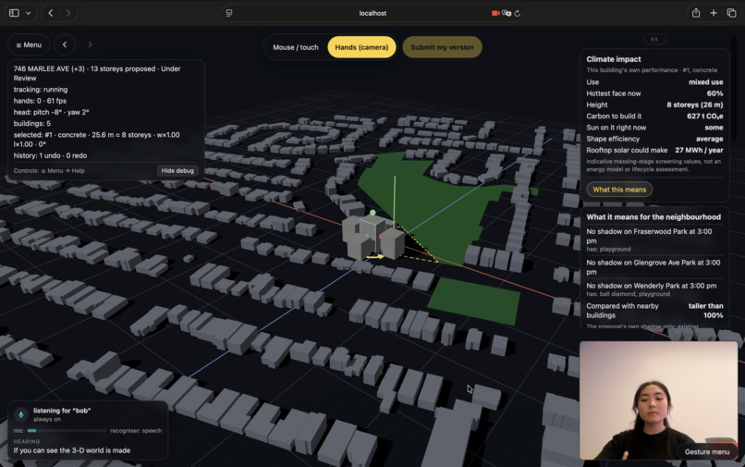
Task: Click 'tracking: running' debug line
Action: click(41, 90)
